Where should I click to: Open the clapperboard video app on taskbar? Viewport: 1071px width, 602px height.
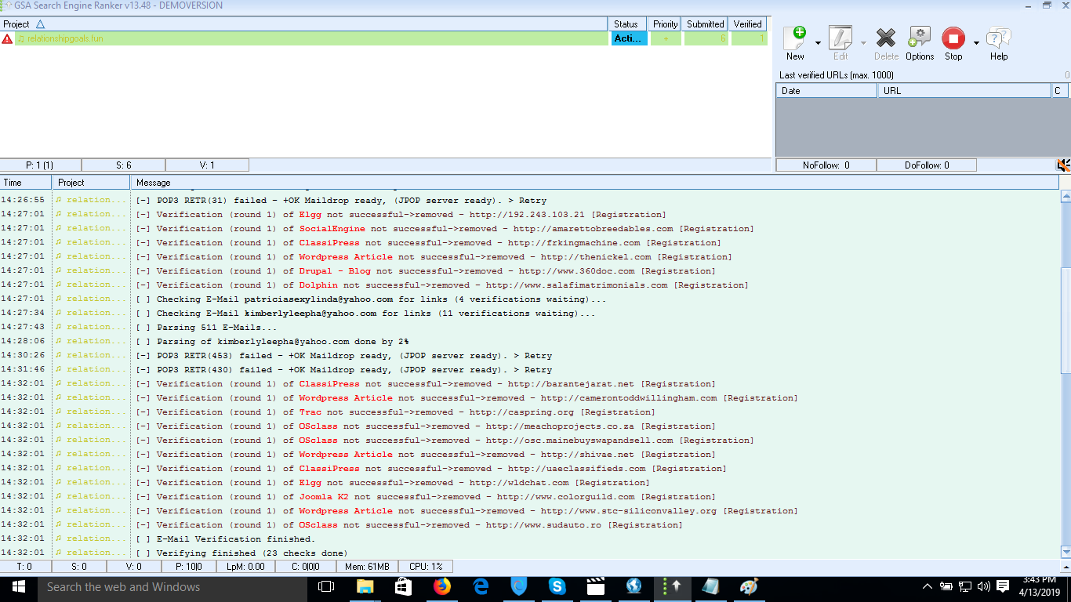pos(596,586)
